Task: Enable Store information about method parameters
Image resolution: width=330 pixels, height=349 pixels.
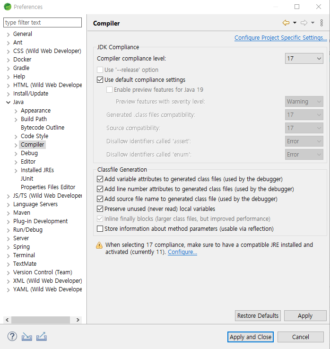Action: (x=100, y=228)
